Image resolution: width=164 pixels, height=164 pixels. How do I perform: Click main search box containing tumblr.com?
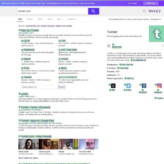tap(52, 11)
